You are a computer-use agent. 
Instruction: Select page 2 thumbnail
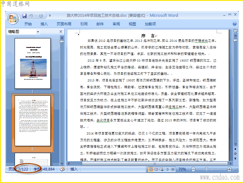(x=33, y=121)
